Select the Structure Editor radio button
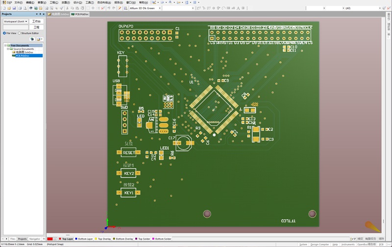Viewport: 392px width, 247px height. click(19, 33)
